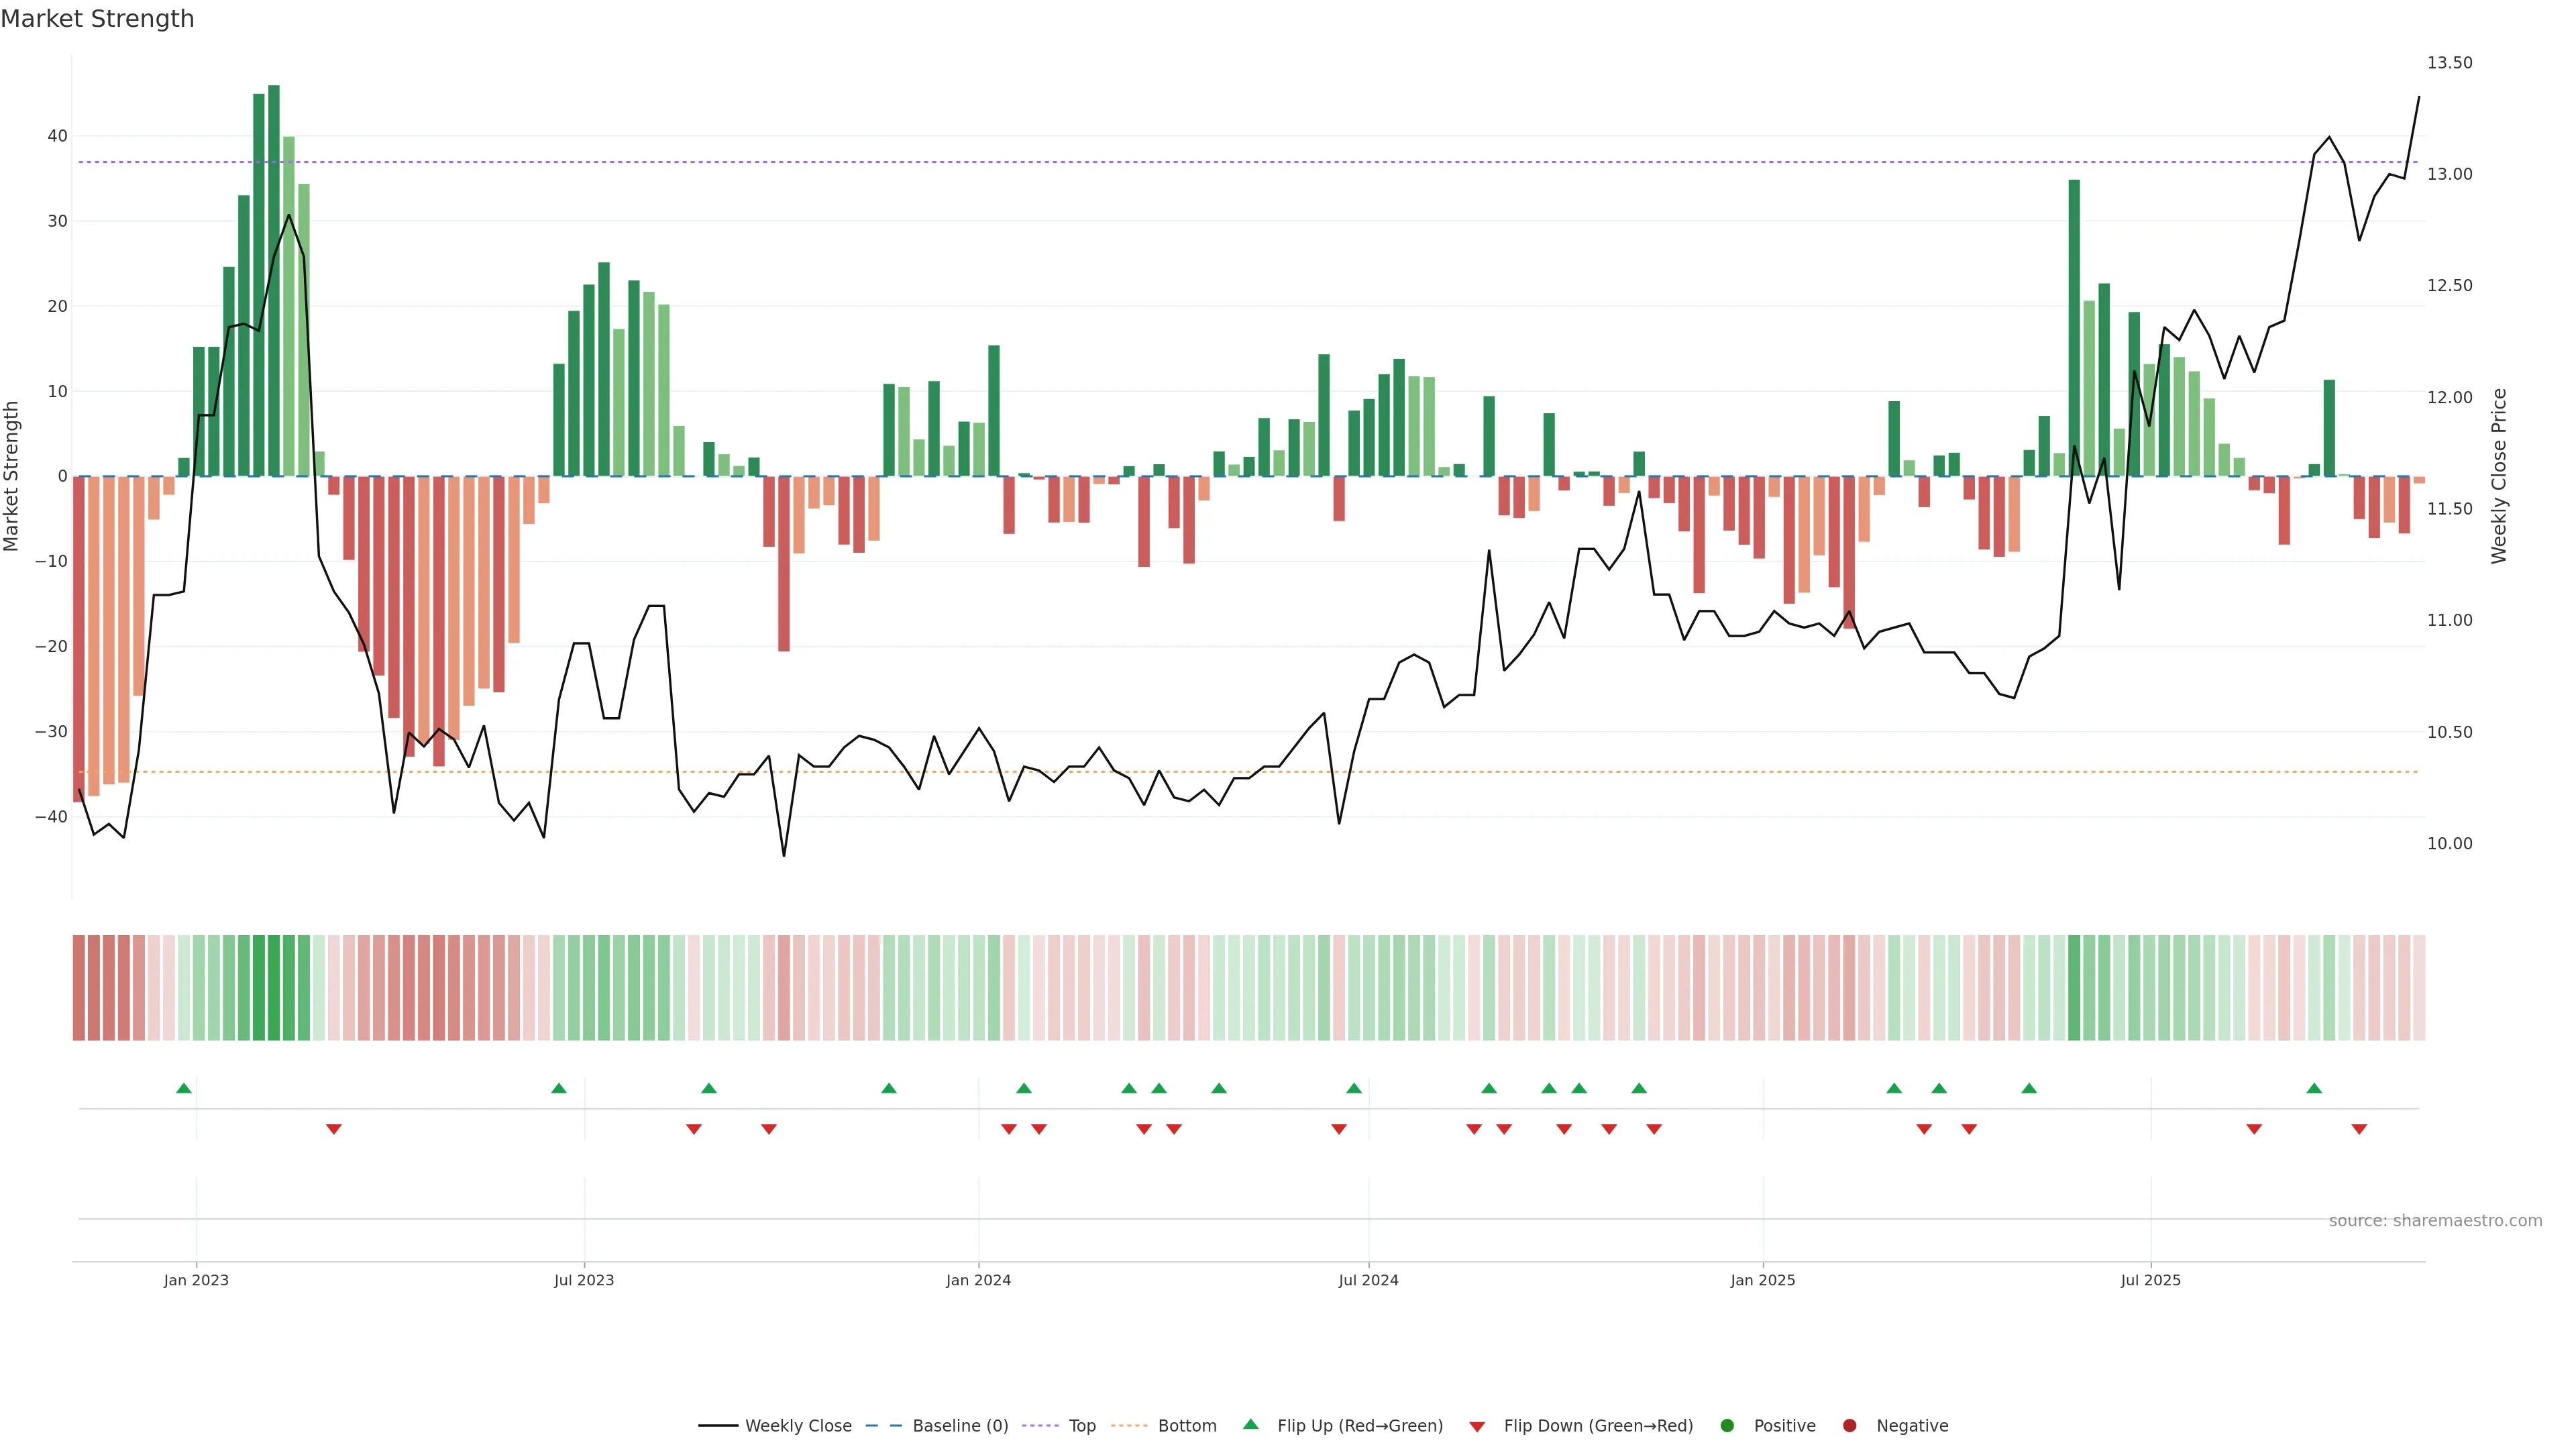Click Flip Up green triangle legend icon
The width and height of the screenshot is (2576, 1449).
(x=1250, y=1425)
